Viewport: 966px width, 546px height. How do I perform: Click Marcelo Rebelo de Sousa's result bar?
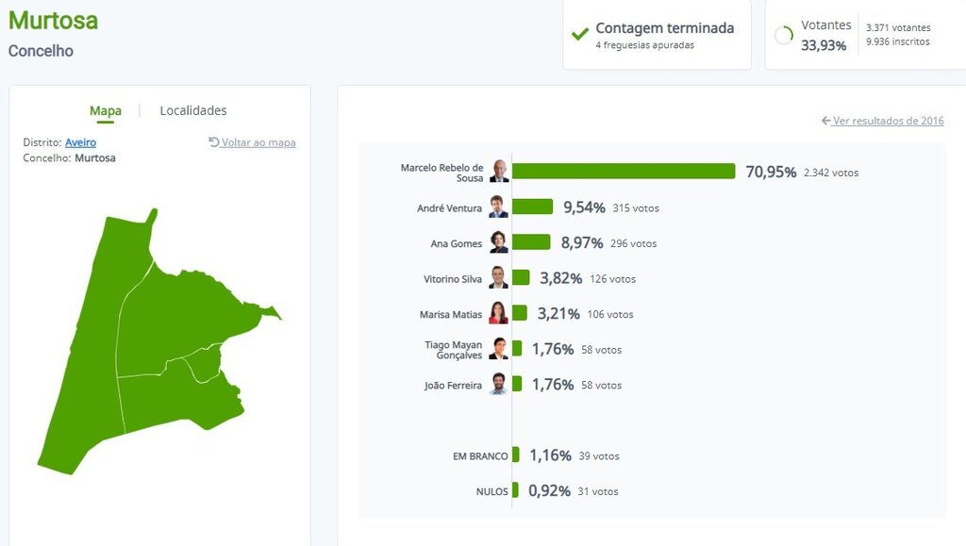click(x=623, y=172)
